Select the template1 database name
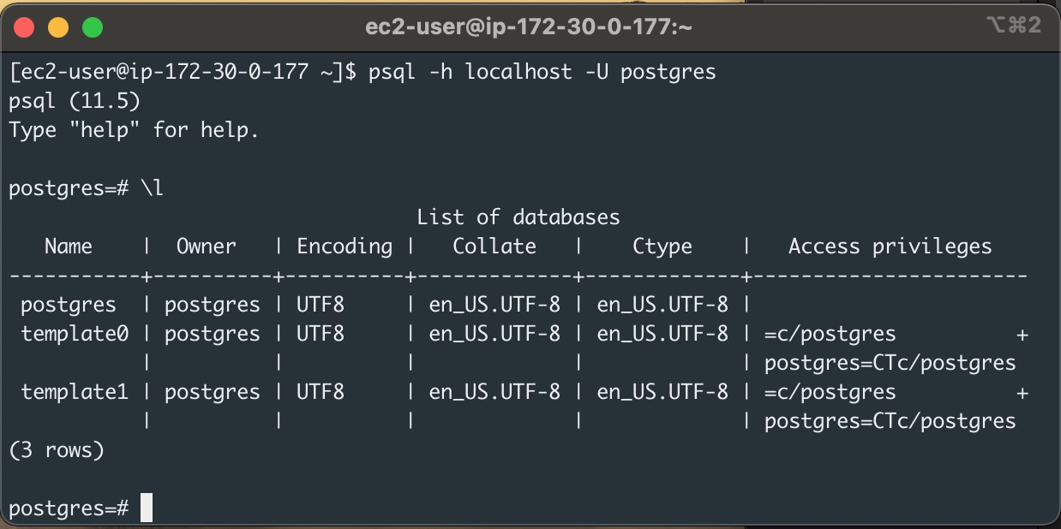Image resolution: width=1061 pixels, height=529 pixels. (x=74, y=391)
